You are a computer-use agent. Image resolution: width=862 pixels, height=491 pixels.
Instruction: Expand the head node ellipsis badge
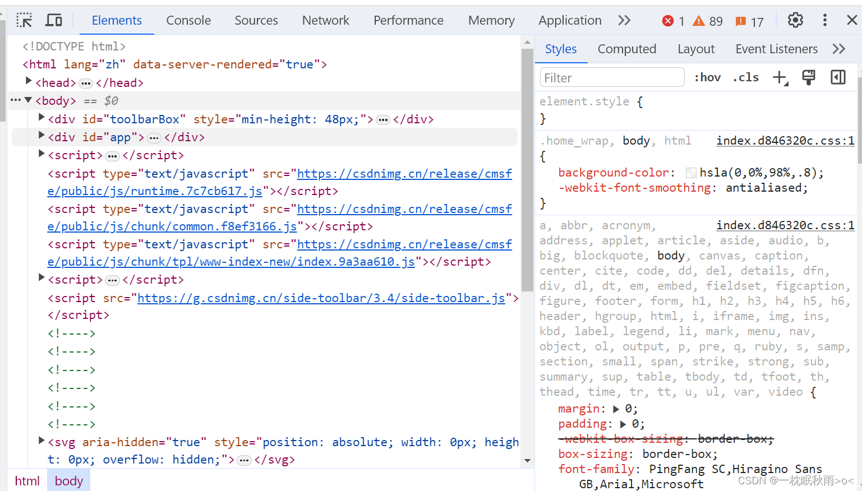pyautogui.click(x=86, y=84)
